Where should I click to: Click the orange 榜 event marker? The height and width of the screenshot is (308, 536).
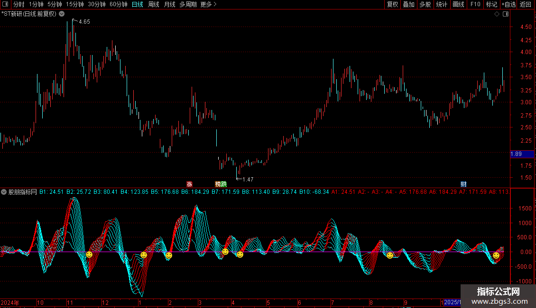click(218, 184)
